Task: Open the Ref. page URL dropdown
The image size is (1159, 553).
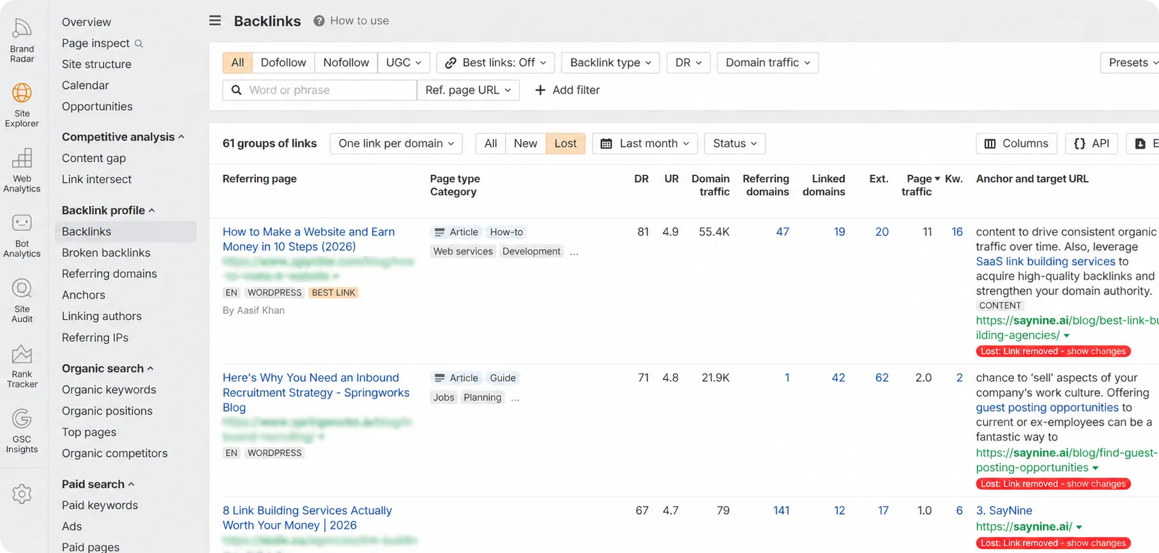Action: click(x=468, y=90)
